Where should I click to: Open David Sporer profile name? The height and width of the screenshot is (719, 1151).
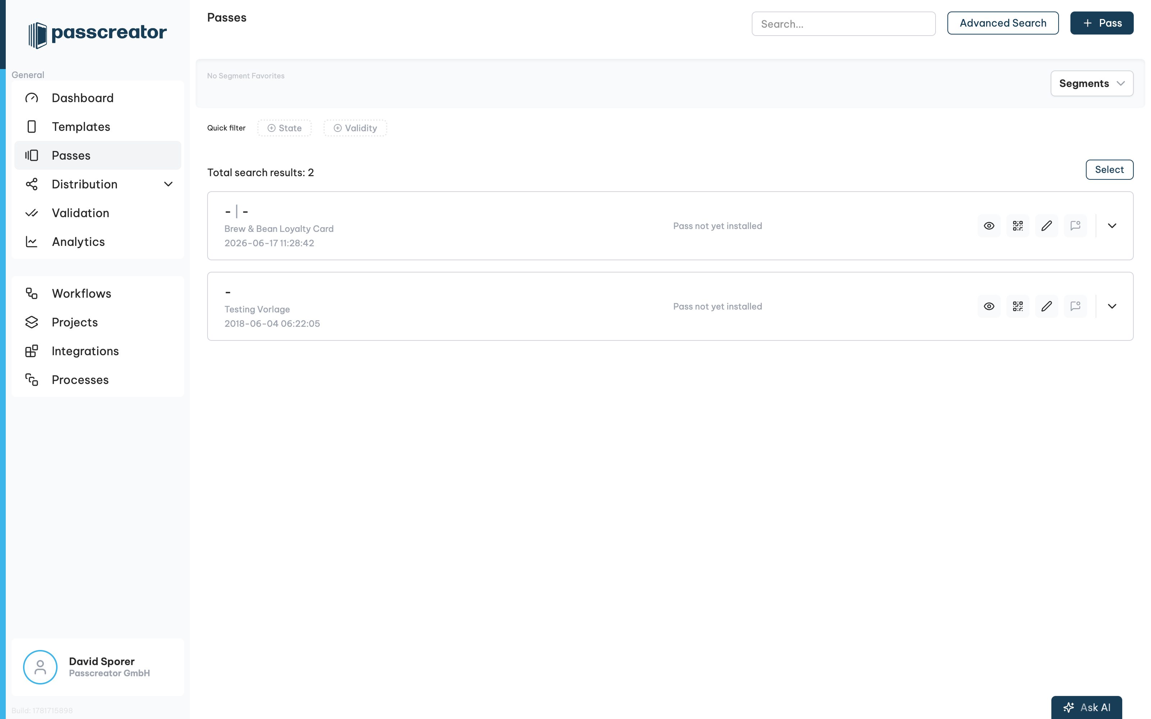102,661
